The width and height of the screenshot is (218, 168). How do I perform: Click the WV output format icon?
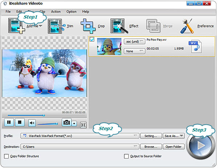pos(195,47)
